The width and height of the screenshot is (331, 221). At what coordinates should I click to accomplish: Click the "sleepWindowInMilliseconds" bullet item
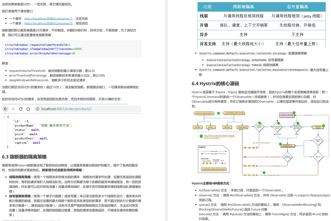click(47, 80)
